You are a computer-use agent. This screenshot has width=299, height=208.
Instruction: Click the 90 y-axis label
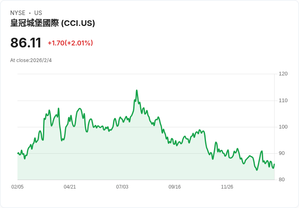[282, 153]
